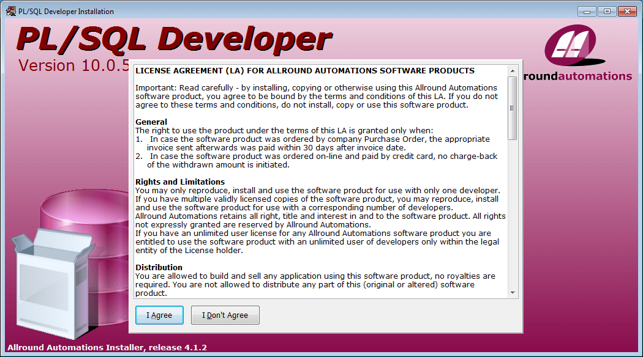Click the license scrollbar thumb
The width and height of the screenshot is (643, 357).
[512, 108]
